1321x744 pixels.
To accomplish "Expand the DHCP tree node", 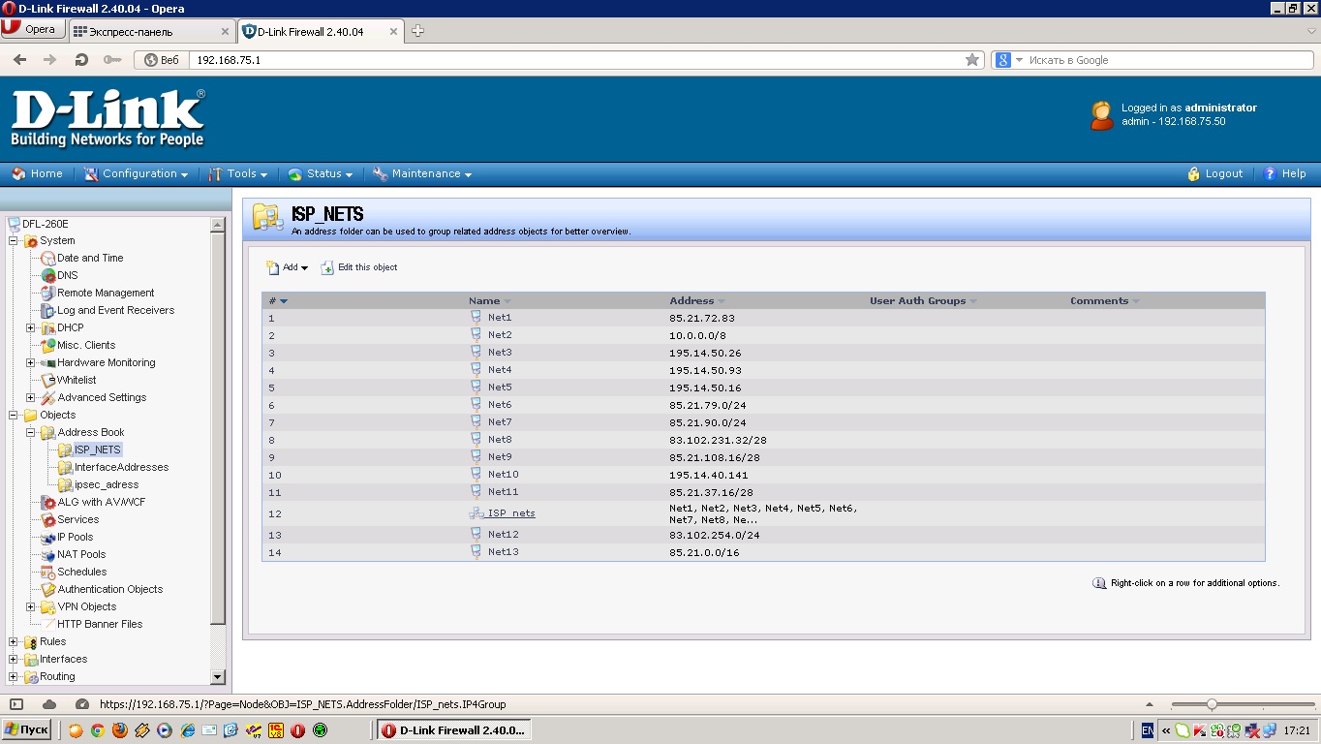I will 30,327.
